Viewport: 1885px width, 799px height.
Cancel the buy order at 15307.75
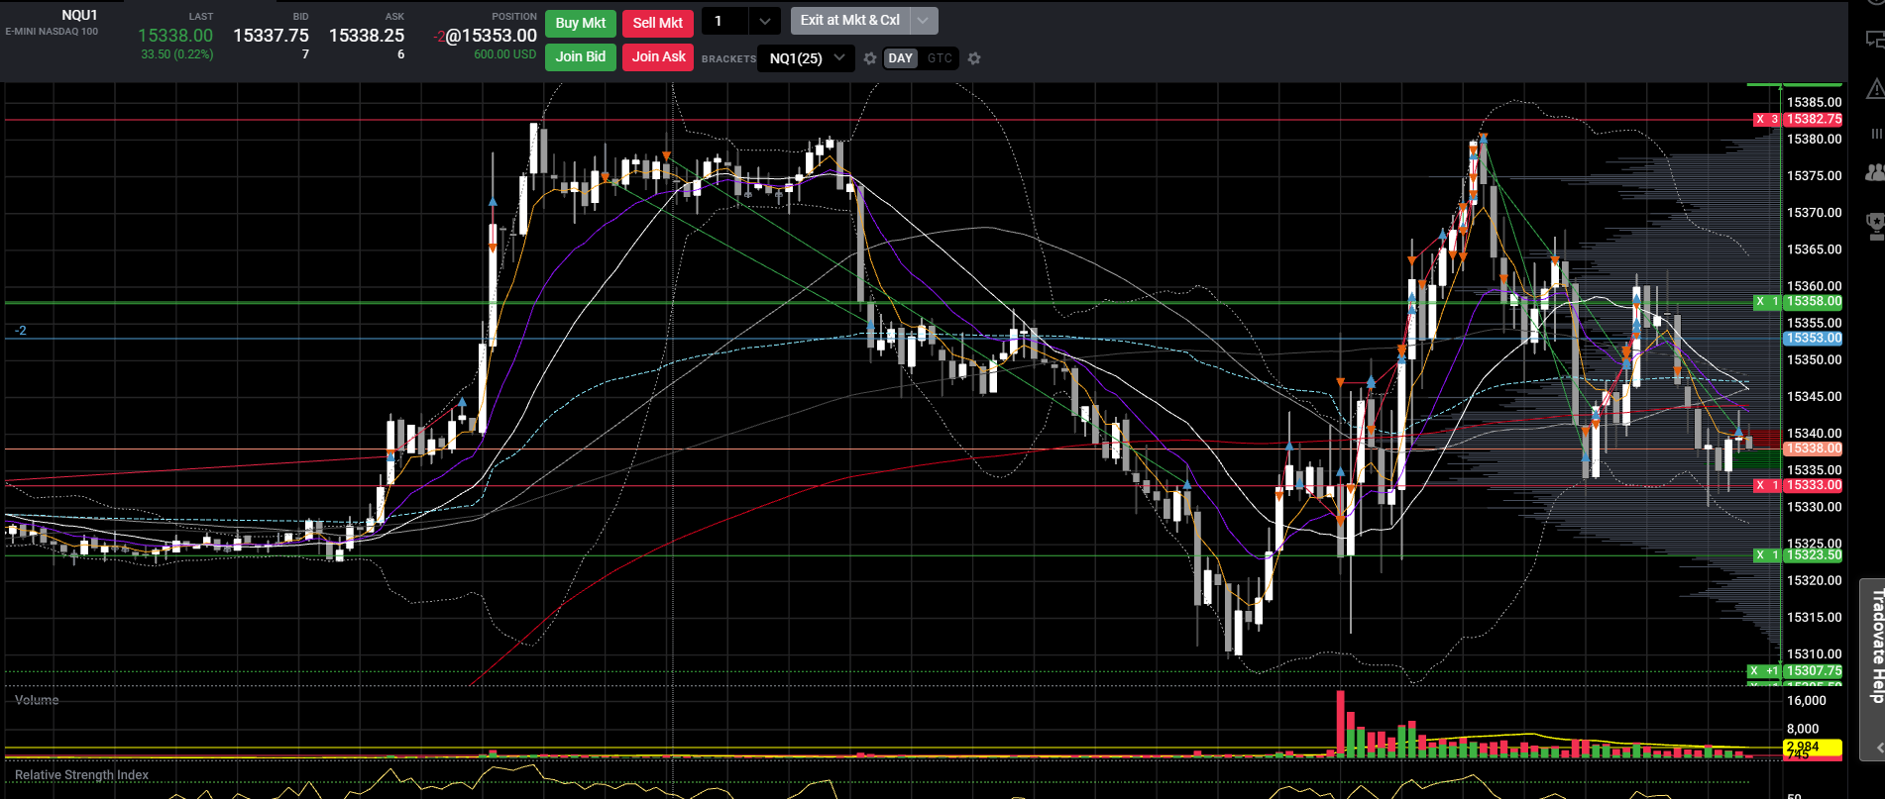coord(1754,671)
